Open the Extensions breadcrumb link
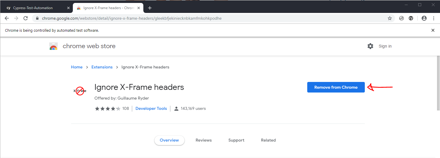The height and width of the screenshot is (158, 440). (x=102, y=67)
